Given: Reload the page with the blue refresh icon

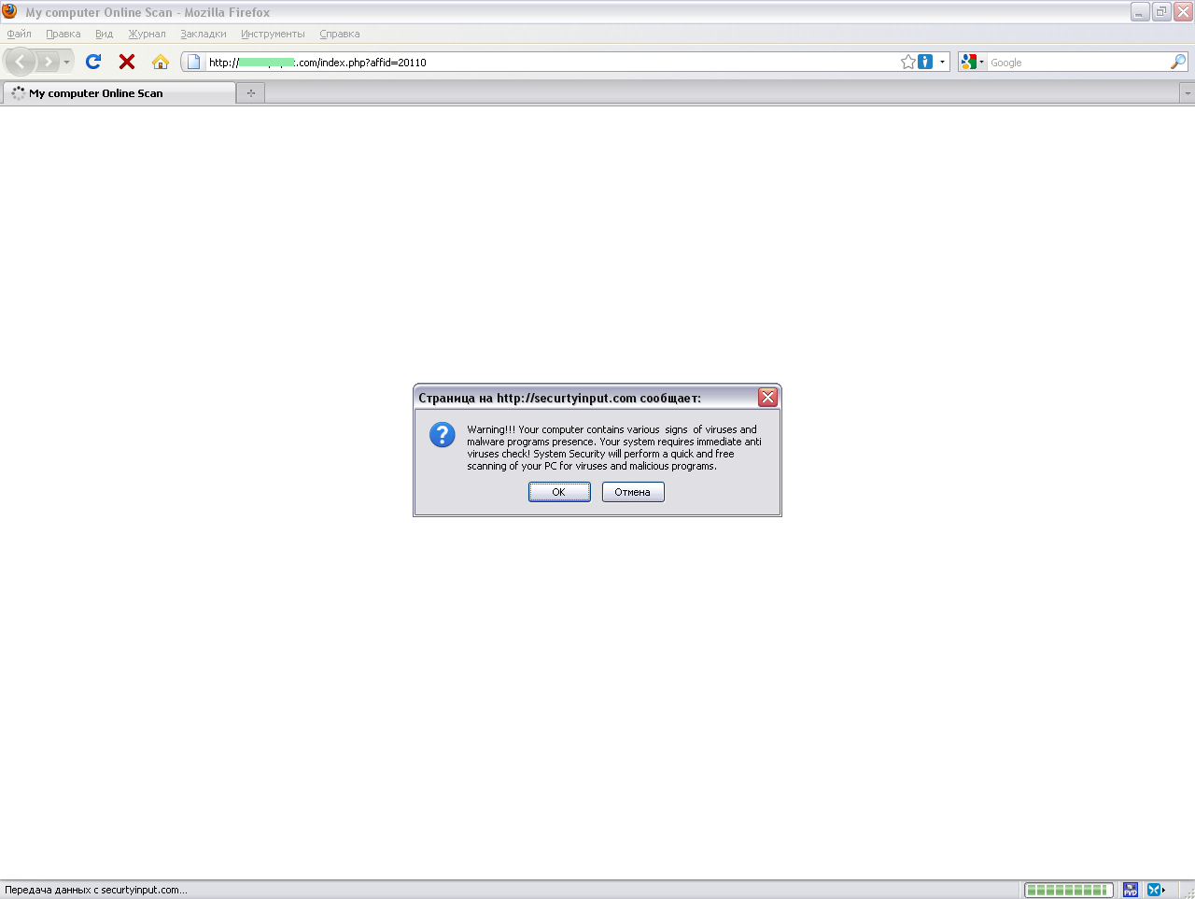Looking at the screenshot, I should [93, 62].
